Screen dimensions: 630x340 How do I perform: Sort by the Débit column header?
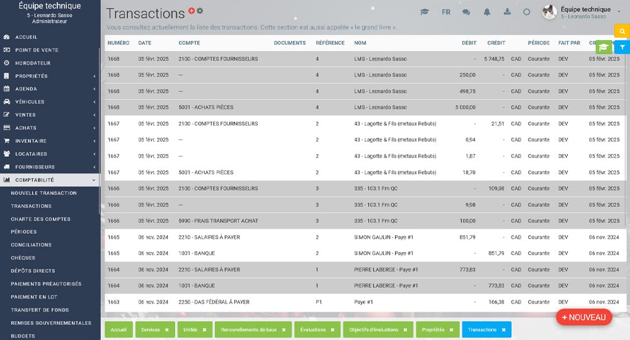coord(469,43)
